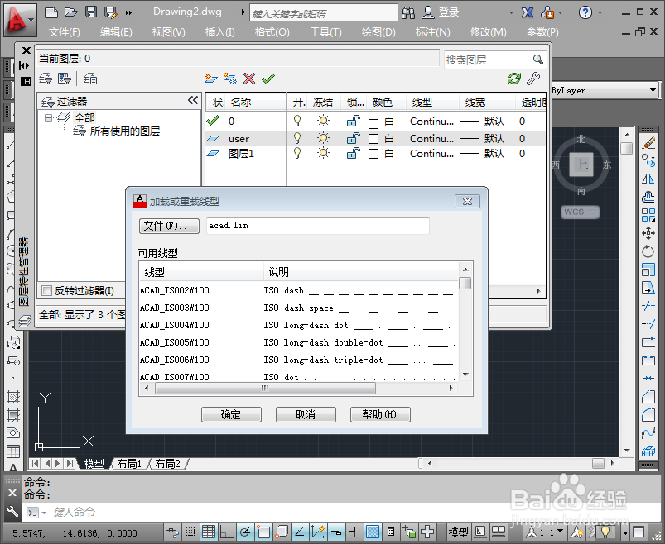Click the New Property Filter icon
Viewport: 665px width, 544px height.
(x=46, y=79)
